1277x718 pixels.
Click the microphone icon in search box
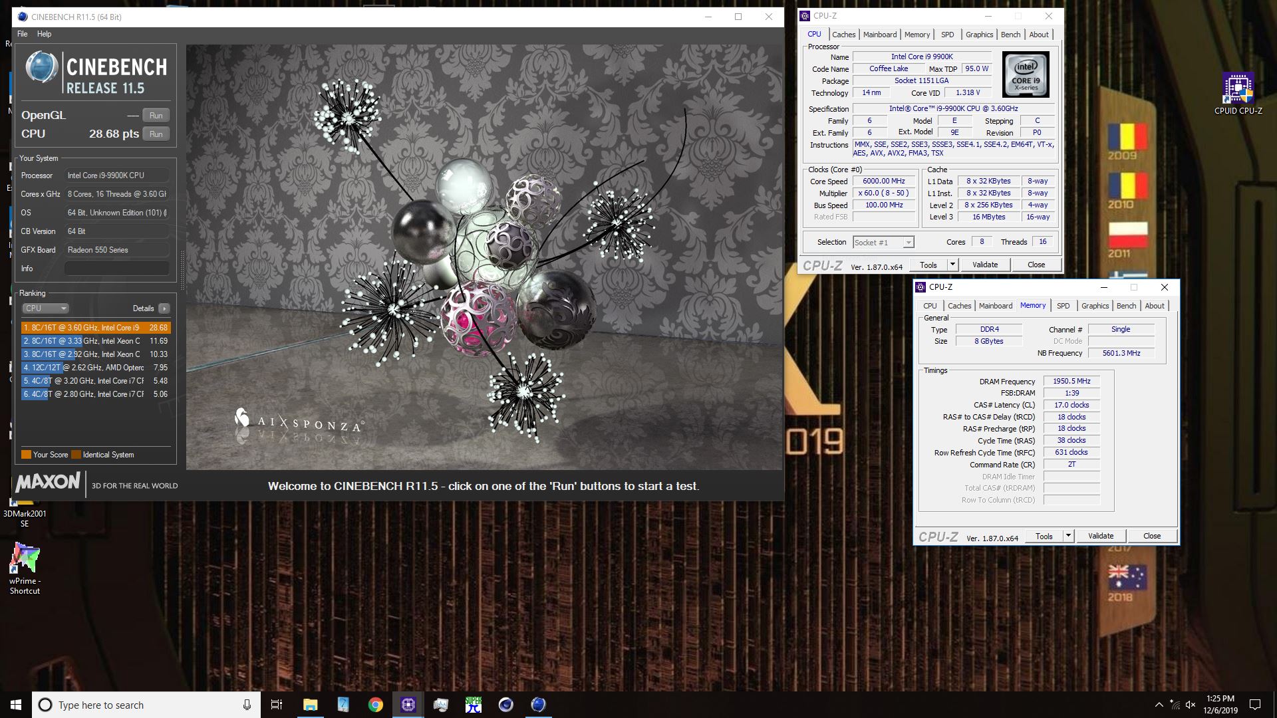[247, 705]
